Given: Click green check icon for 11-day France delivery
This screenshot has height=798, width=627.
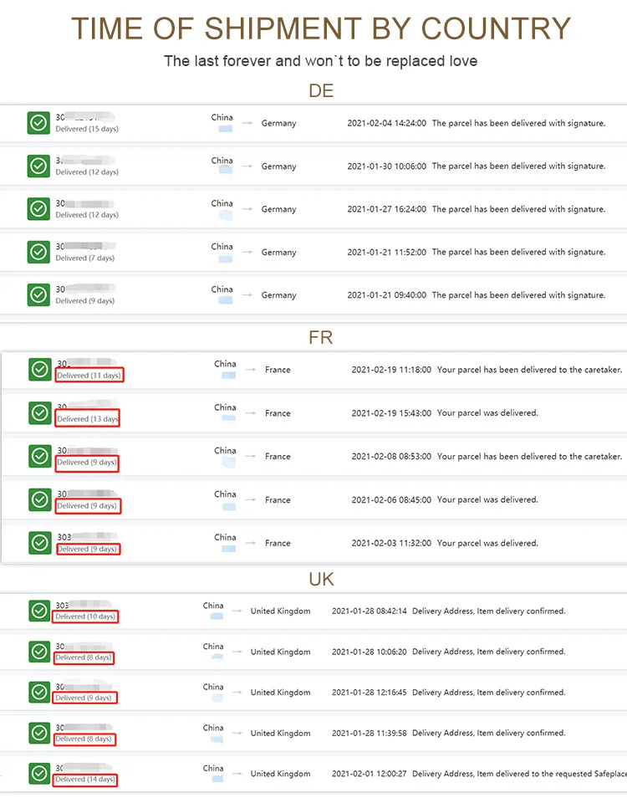Looking at the screenshot, I should click(39, 370).
